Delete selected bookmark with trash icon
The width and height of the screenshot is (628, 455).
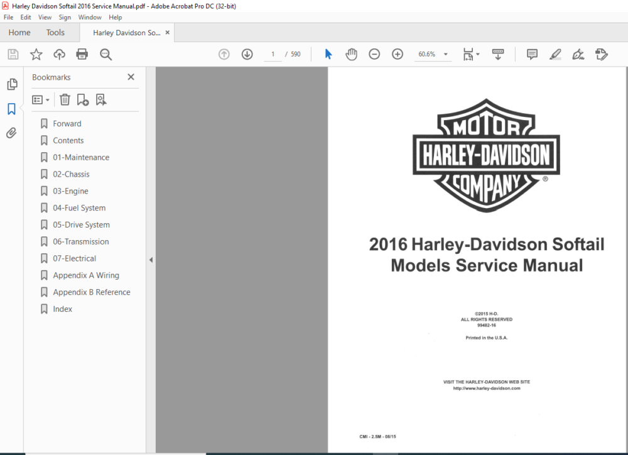pyautogui.click(x=65, y=100)
